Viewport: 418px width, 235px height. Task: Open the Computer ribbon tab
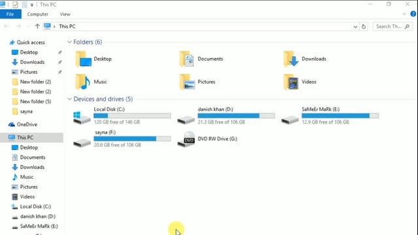pyautogui.click(x=38, y=14)
